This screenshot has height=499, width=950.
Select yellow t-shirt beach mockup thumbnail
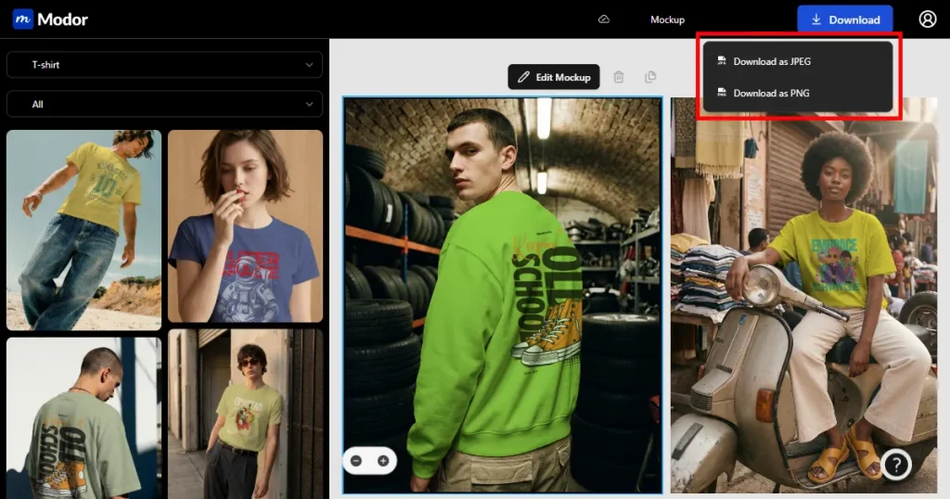coord(83,229)
